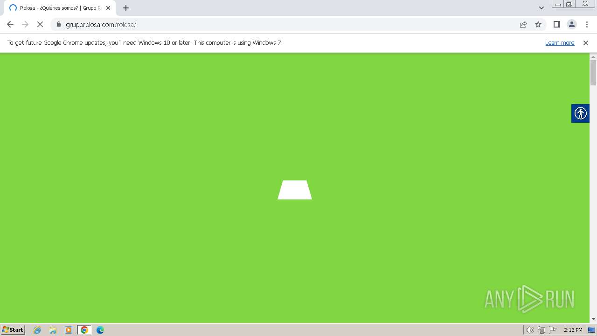
Task: Open the tab search dropdown
Action: coord(541,8)
